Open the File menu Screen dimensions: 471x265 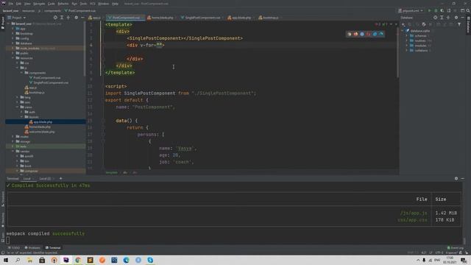(x=11, y=4)
